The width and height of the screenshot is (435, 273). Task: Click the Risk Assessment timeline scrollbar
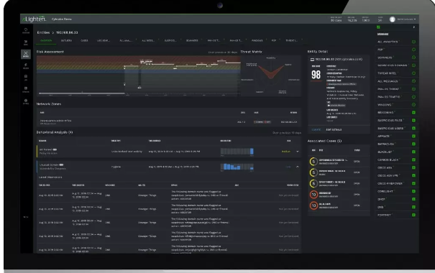click(x=82, y=93)
